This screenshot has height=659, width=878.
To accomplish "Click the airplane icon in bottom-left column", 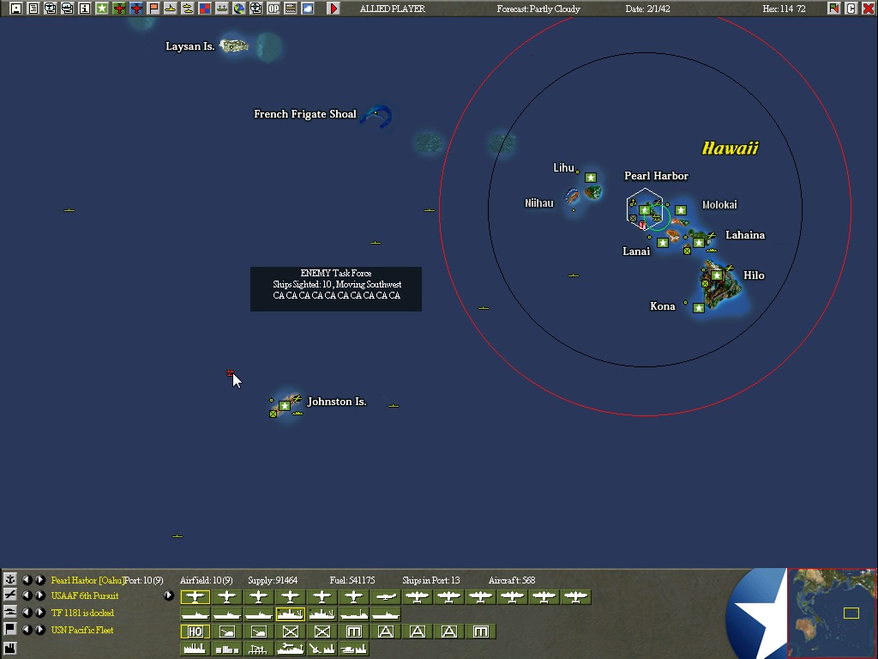I will point(10,596).
